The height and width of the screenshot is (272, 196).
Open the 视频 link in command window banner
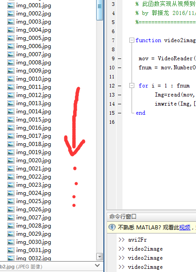(185, 227)
